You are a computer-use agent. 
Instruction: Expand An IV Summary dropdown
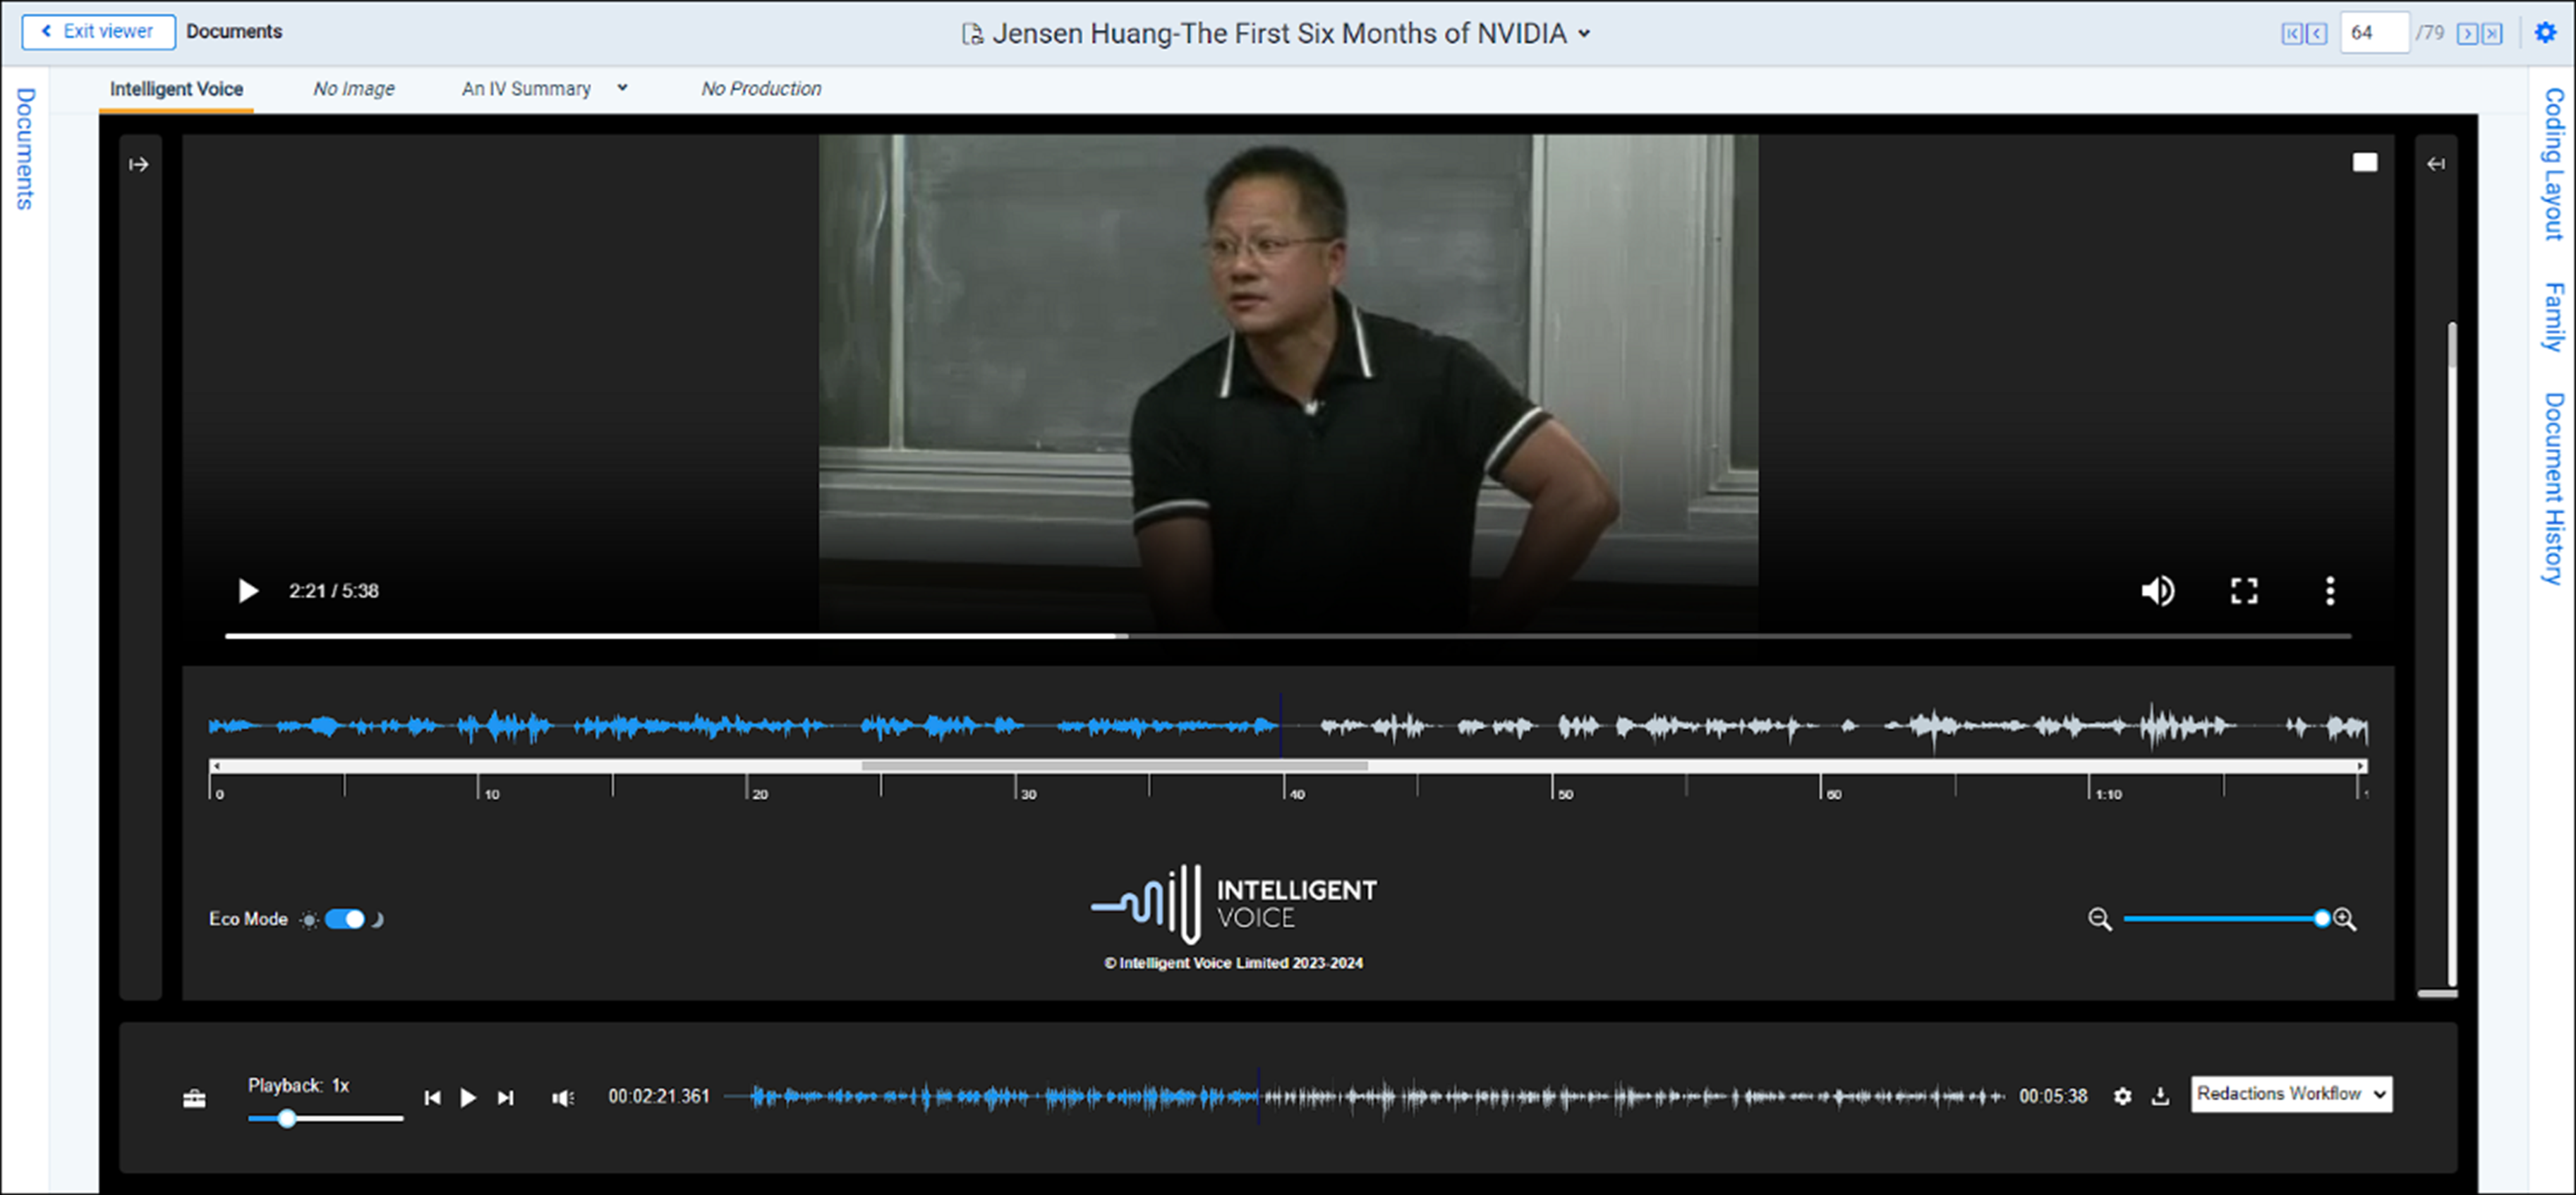point(622,88)
